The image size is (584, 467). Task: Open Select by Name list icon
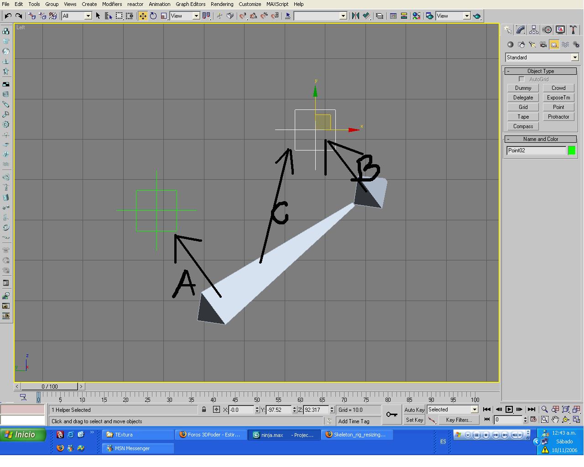coord(109,16)
